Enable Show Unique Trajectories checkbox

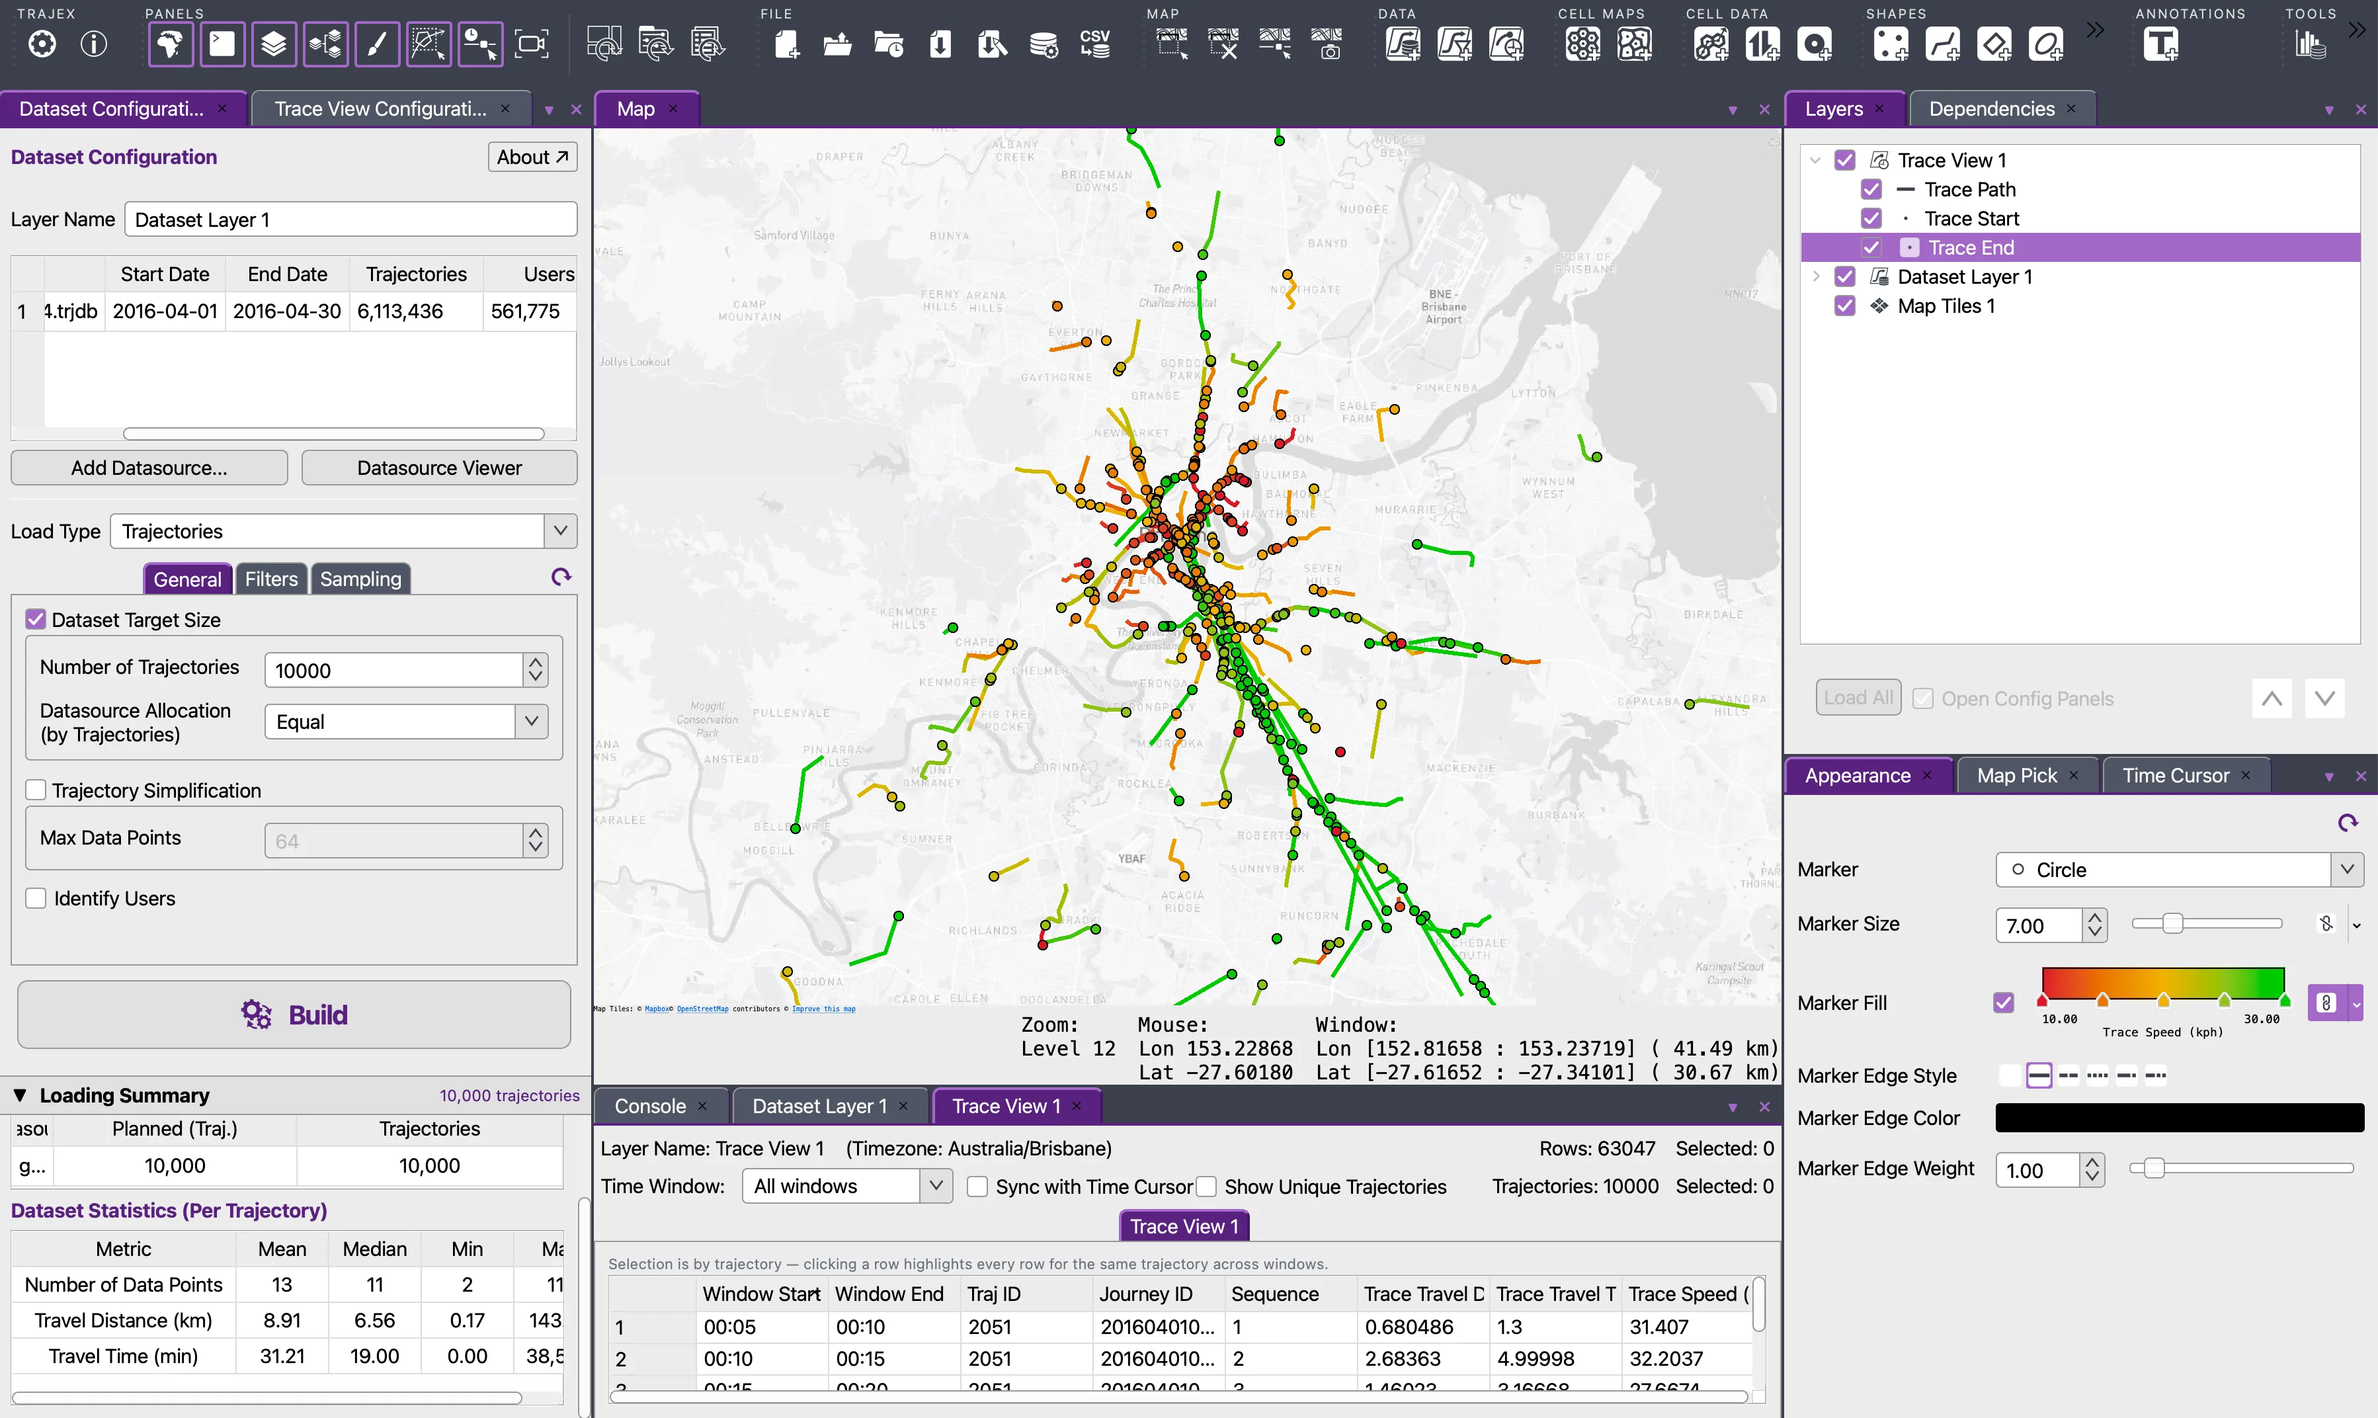1206,1186
